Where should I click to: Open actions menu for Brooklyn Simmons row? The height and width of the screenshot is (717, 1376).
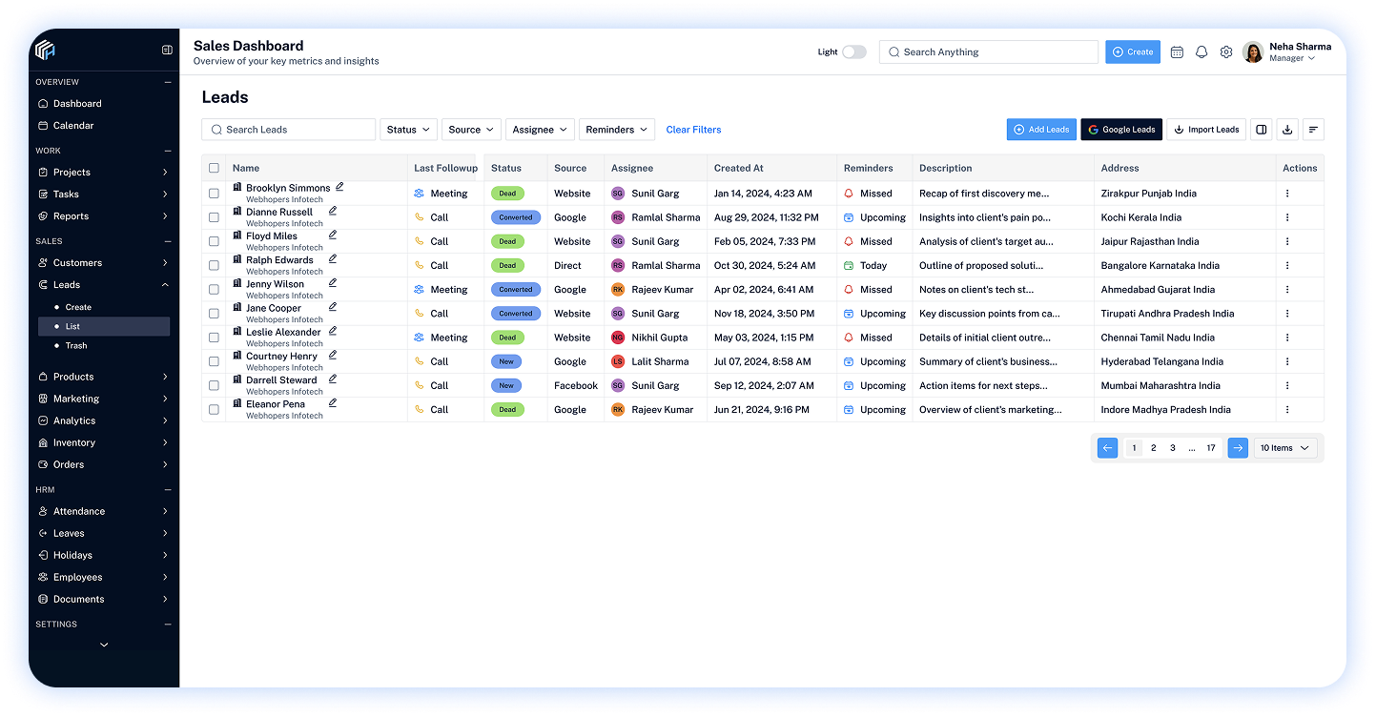click(1287, 194)
